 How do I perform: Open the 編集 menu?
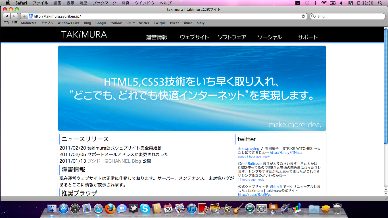pyautogui.click(x=57, y=3)
